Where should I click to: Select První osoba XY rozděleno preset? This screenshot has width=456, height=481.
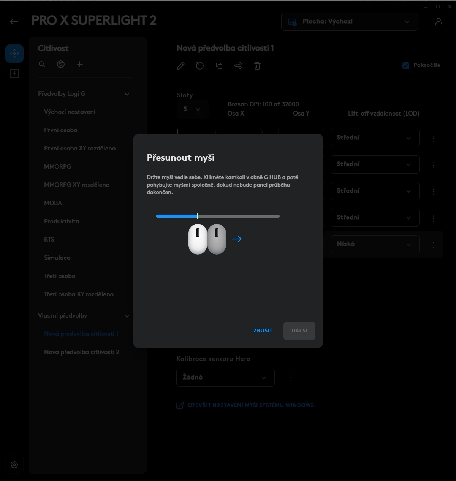(x=80, y=148)
